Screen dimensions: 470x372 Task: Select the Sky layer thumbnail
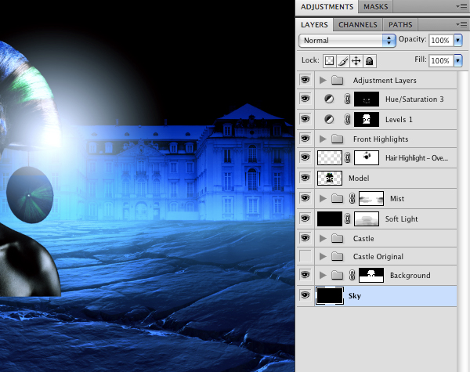coord(330,296)
